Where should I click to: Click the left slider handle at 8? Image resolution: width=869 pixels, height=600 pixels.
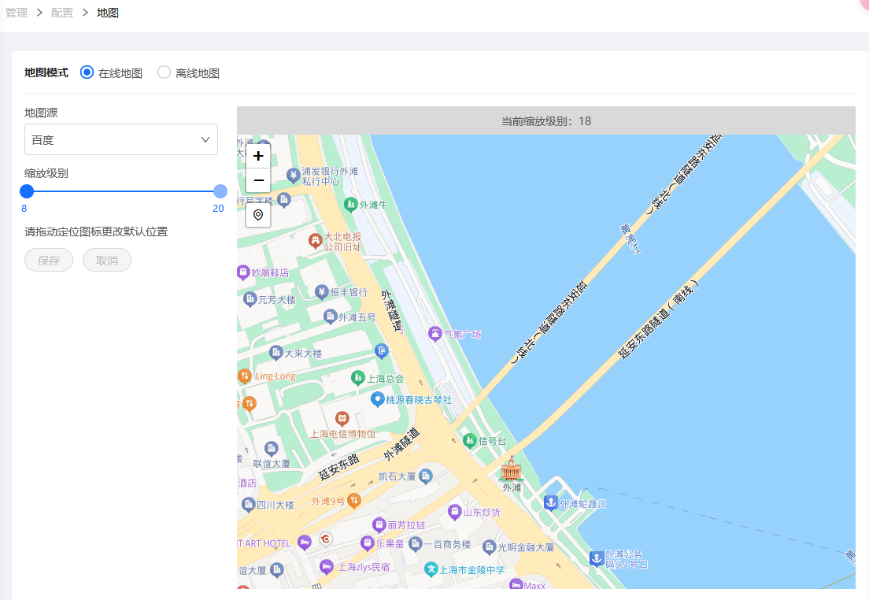click(x=27, y=191)
